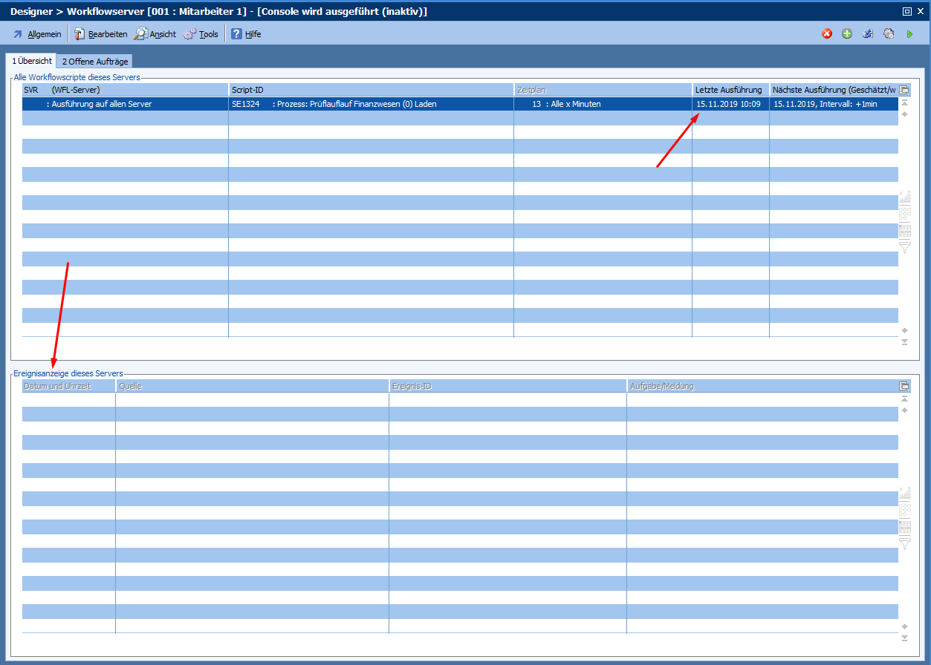
Task: Open the Allgemein menu
Action: tap(37, 34)
